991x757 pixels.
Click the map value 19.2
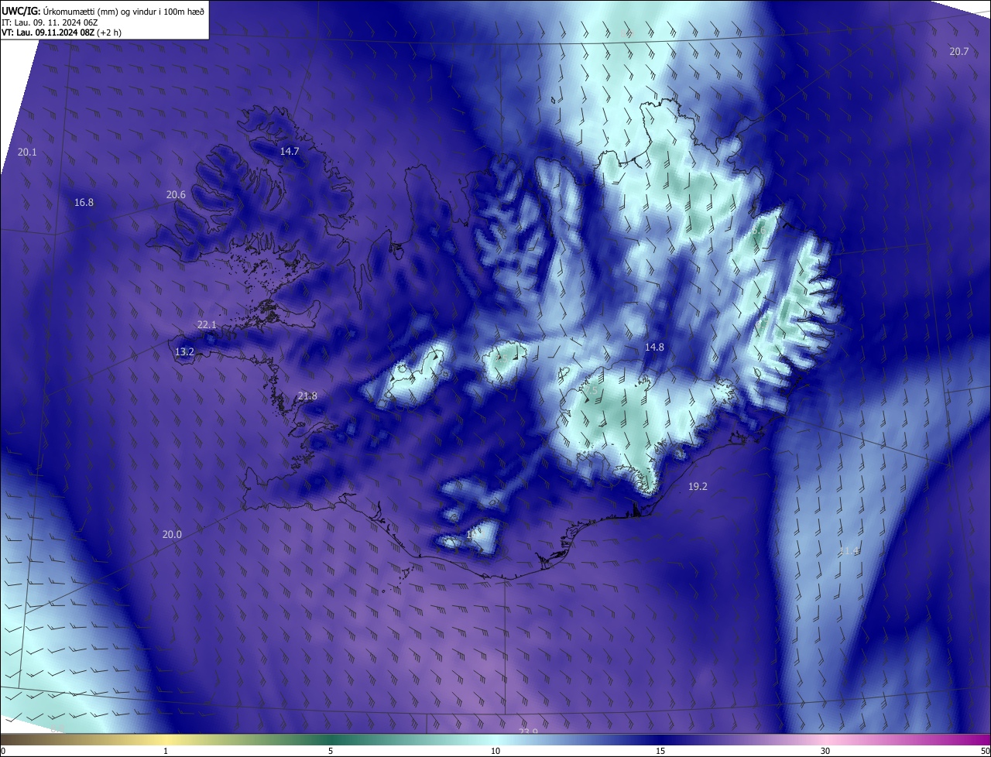coord(698,487)
